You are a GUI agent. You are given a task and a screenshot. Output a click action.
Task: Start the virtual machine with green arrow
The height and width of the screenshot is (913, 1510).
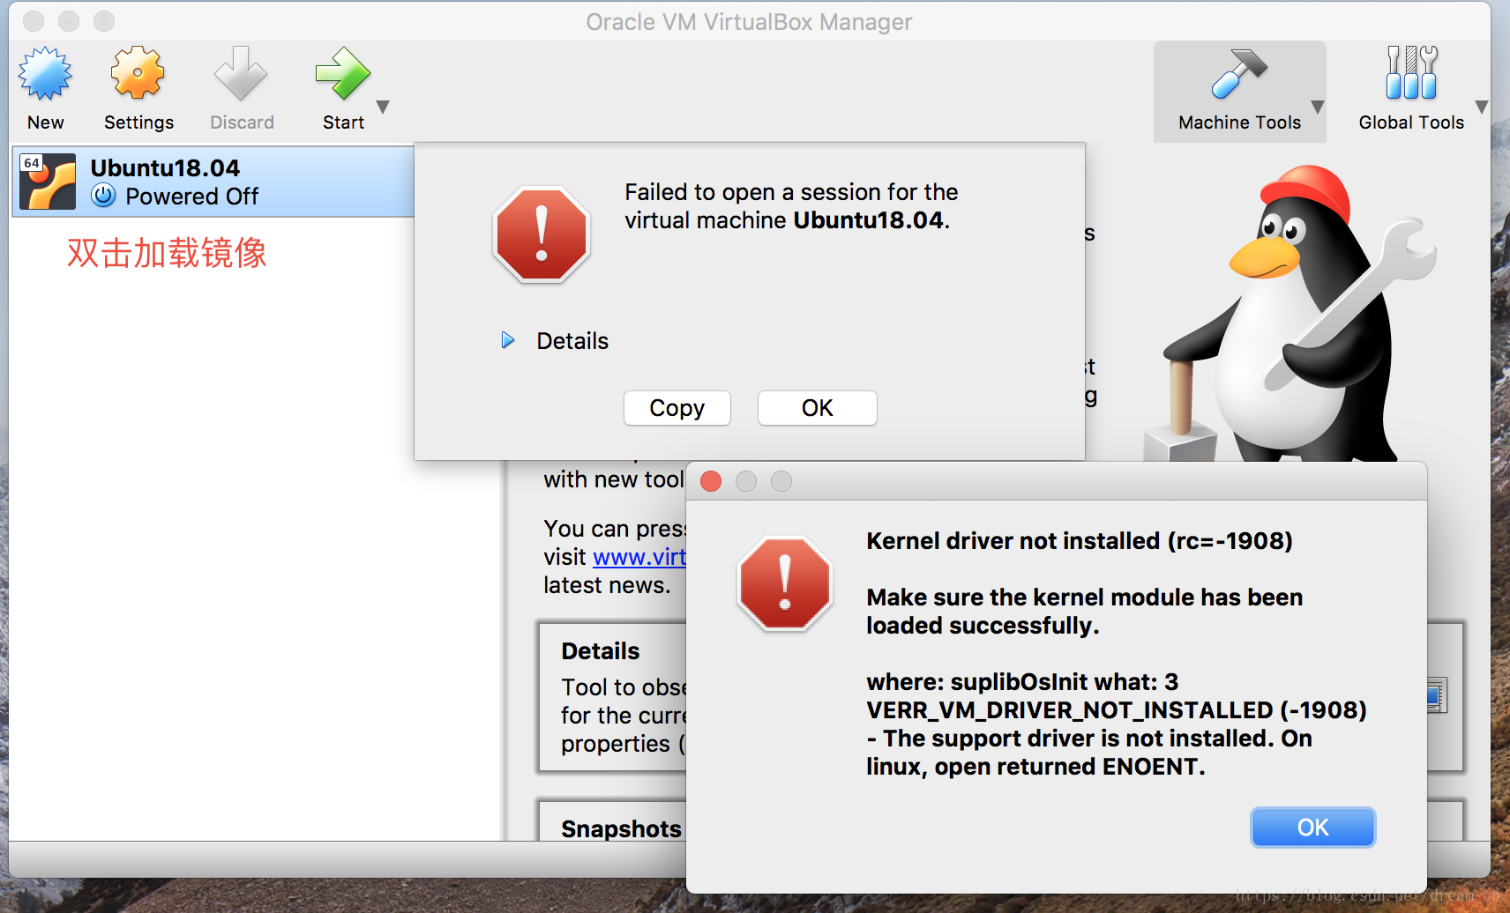pos(342,73)
